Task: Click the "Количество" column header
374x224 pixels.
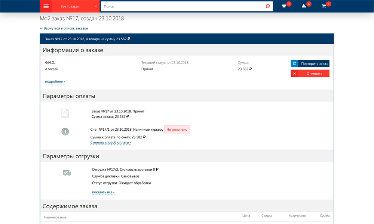Action: tap(297, 216)
